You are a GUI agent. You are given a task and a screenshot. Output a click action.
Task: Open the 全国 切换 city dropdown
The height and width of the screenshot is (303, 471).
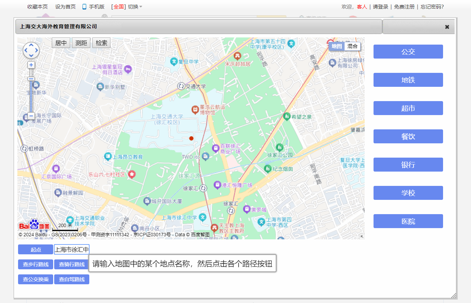pyautogui.click(x=127, y=7)
